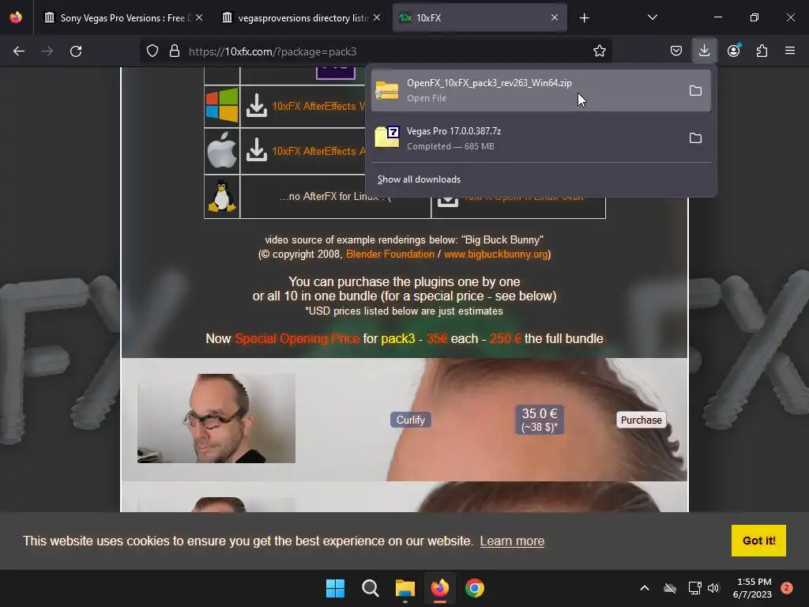
Task: Click the Linux penguin logo
Action: click(222, 196)
